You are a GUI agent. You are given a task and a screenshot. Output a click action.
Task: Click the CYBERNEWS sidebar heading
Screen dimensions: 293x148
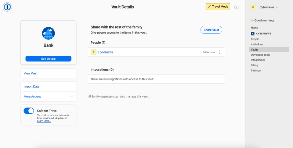(x=264, y=34)
